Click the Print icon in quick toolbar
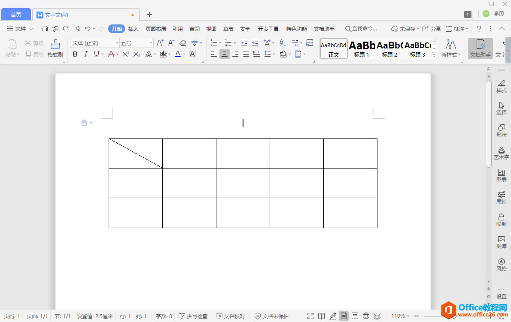 [66, 29]
